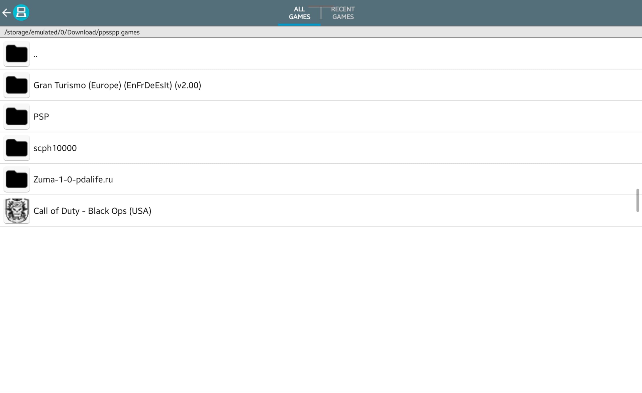Image resolution: width=642 pixels, height=393 pixels.
Task: Click the PPSSPP app icon at top
Action: [x=21, y=12]
